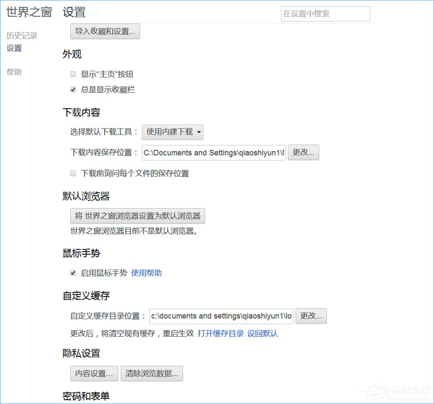Select 历史记录 in the sidebar

tap(21, 36)
